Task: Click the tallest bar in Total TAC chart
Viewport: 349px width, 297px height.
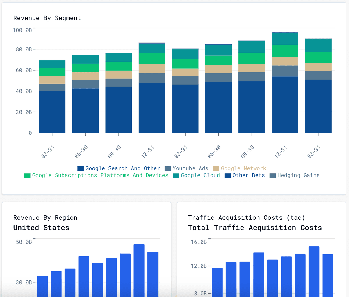Action: click(x=314, y=272)
